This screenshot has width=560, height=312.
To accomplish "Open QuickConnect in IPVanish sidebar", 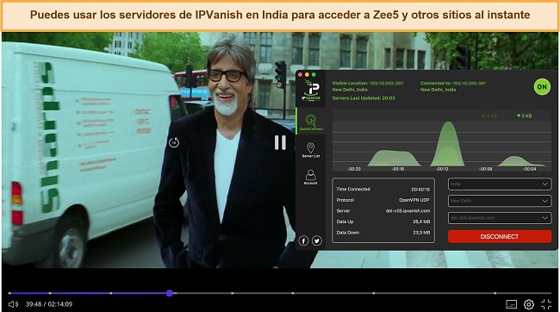I will click(311, 122).
